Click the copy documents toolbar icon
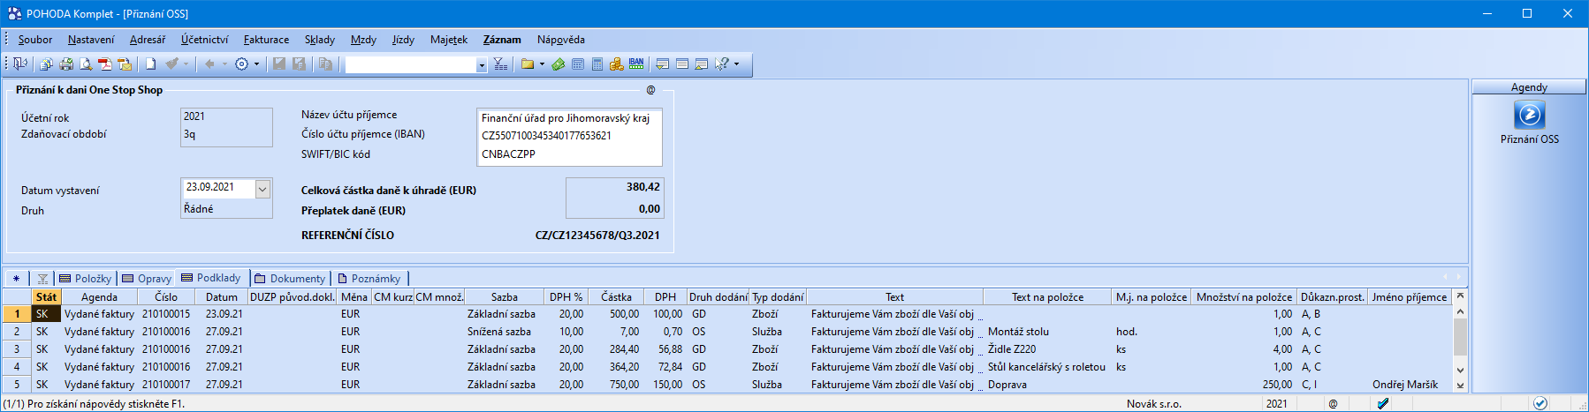Image resolution: width=1589 pixels, height=412 pixels. [46, 64]
